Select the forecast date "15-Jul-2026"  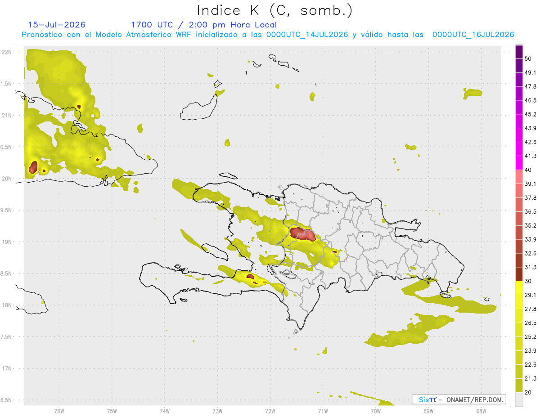point(57,25)
